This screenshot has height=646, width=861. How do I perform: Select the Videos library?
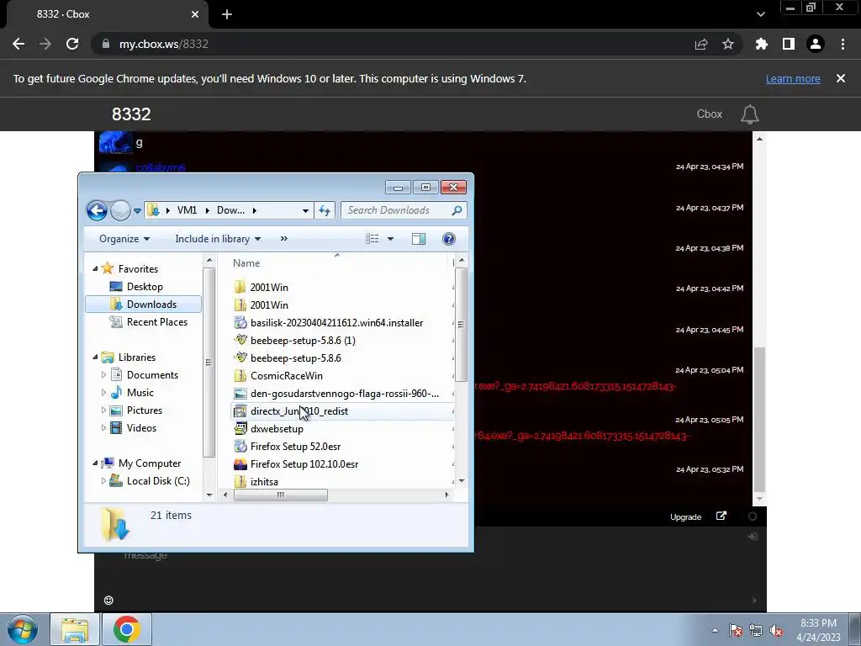click(x=141, y=428)
